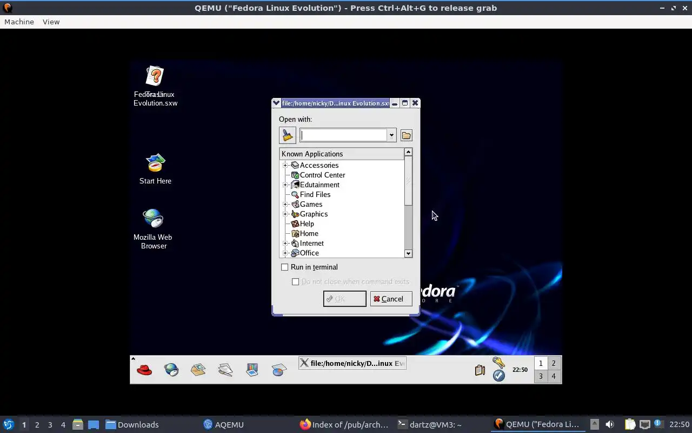Click the clipboard tray icon
The image size is (692, 433).
[x=480, y=370]
